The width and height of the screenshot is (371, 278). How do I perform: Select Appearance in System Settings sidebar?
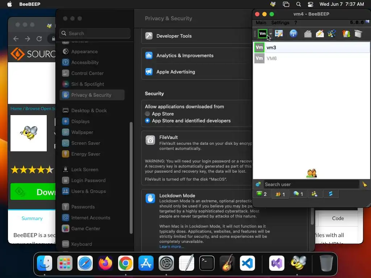coord(92,51)
